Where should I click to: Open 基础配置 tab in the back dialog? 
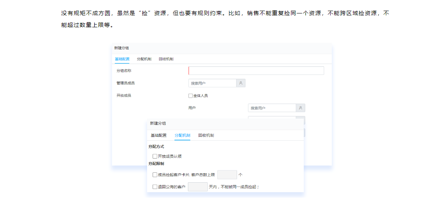pyautogui.click(x=122, y=59)
